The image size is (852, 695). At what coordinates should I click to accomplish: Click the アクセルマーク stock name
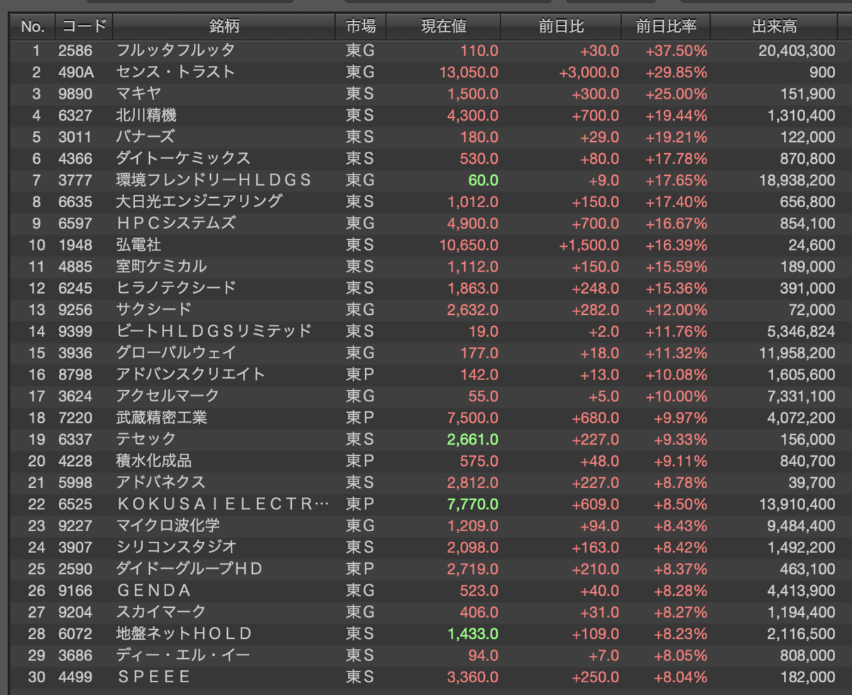pos(168,396)
